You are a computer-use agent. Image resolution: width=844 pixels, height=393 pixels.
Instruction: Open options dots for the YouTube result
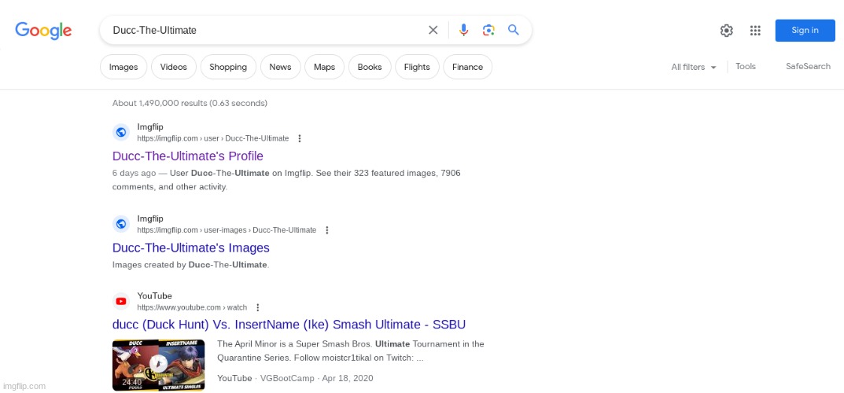[x=258, y=307]
